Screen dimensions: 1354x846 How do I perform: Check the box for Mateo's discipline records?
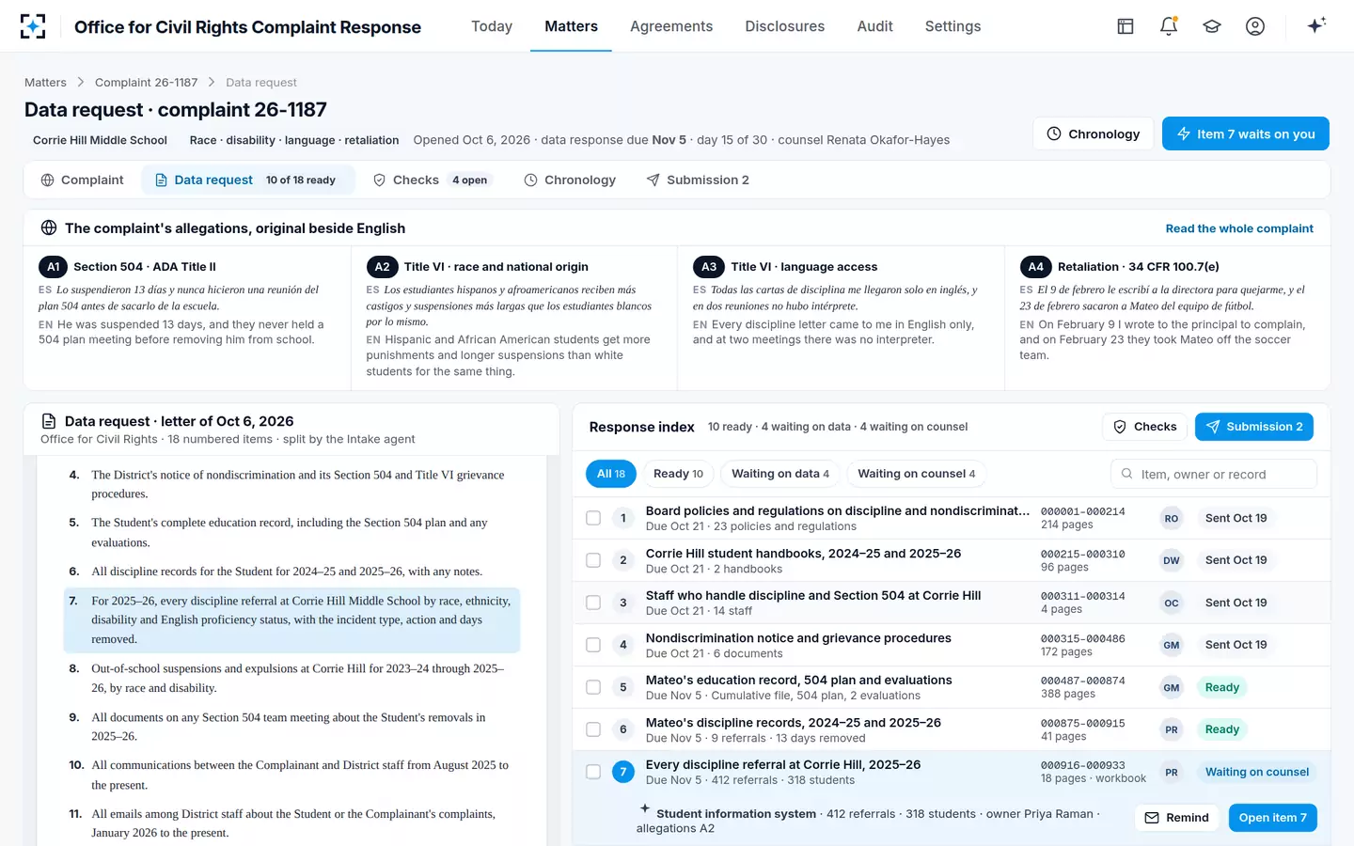(x=593, y=729)
